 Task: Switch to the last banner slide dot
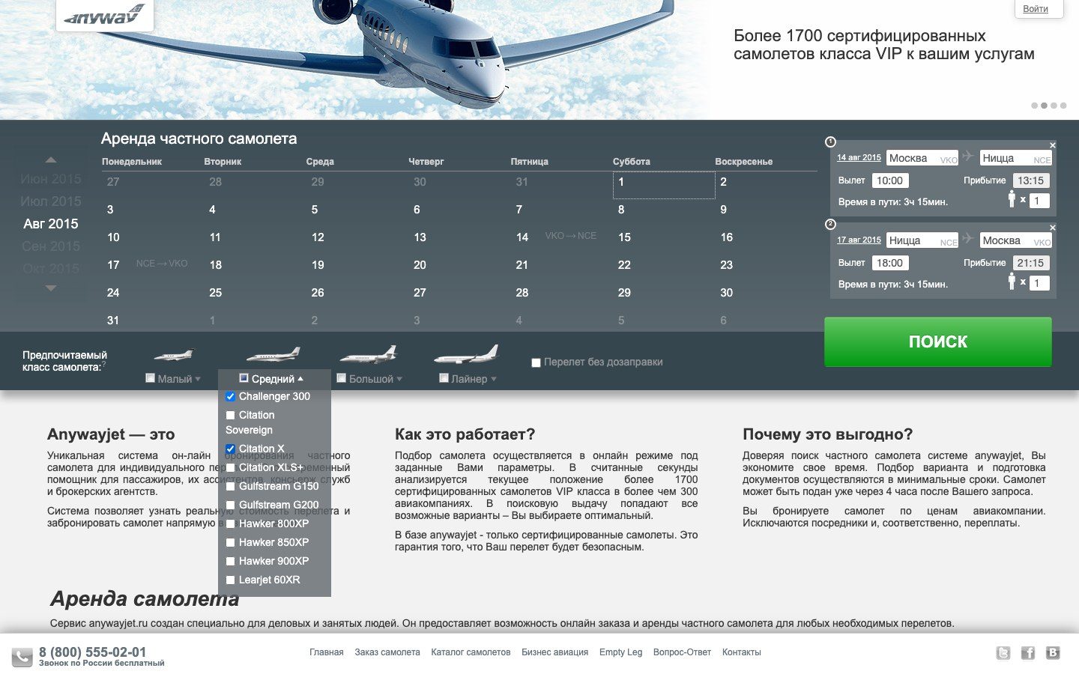1063,106
